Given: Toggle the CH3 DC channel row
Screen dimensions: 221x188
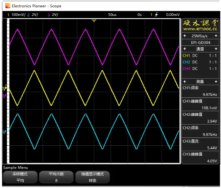Looking at the screenshot, I should [200, 69].
